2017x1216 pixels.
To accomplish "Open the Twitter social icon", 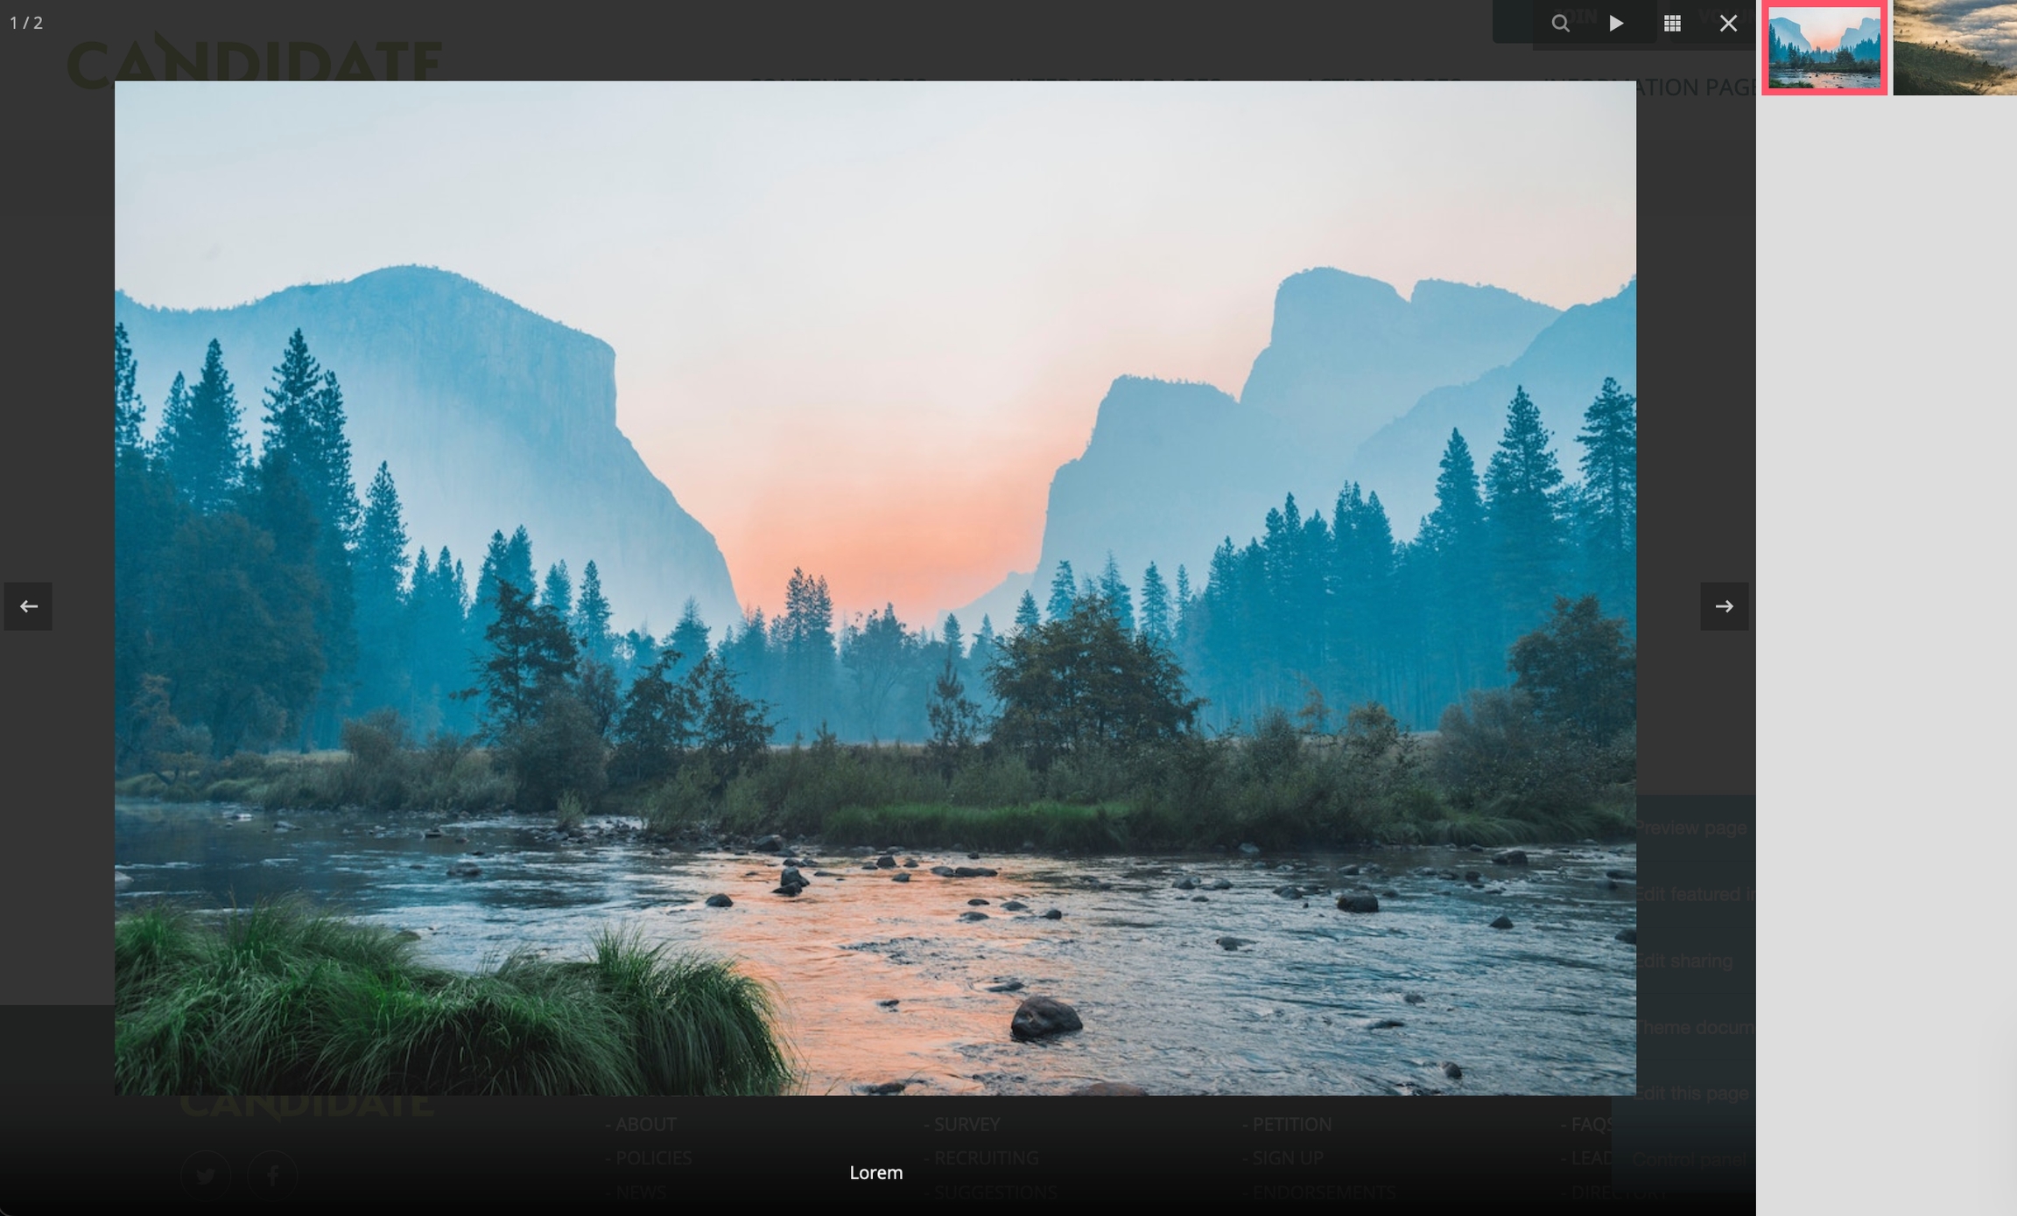I will point(207,1176).
